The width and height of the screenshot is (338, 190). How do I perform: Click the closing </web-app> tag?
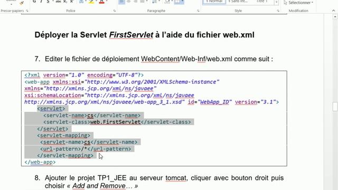(40, 162)
